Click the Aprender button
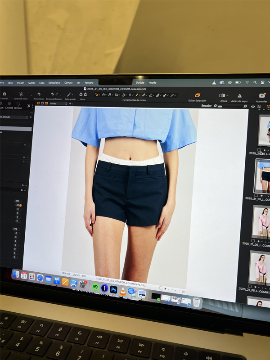This screenshot has height=360, width=270. (x=262, y=96)
